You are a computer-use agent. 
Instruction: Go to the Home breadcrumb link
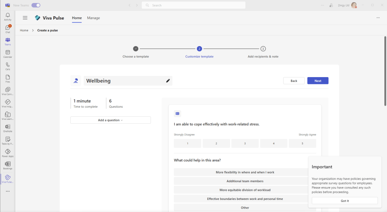tap(24, 30)
